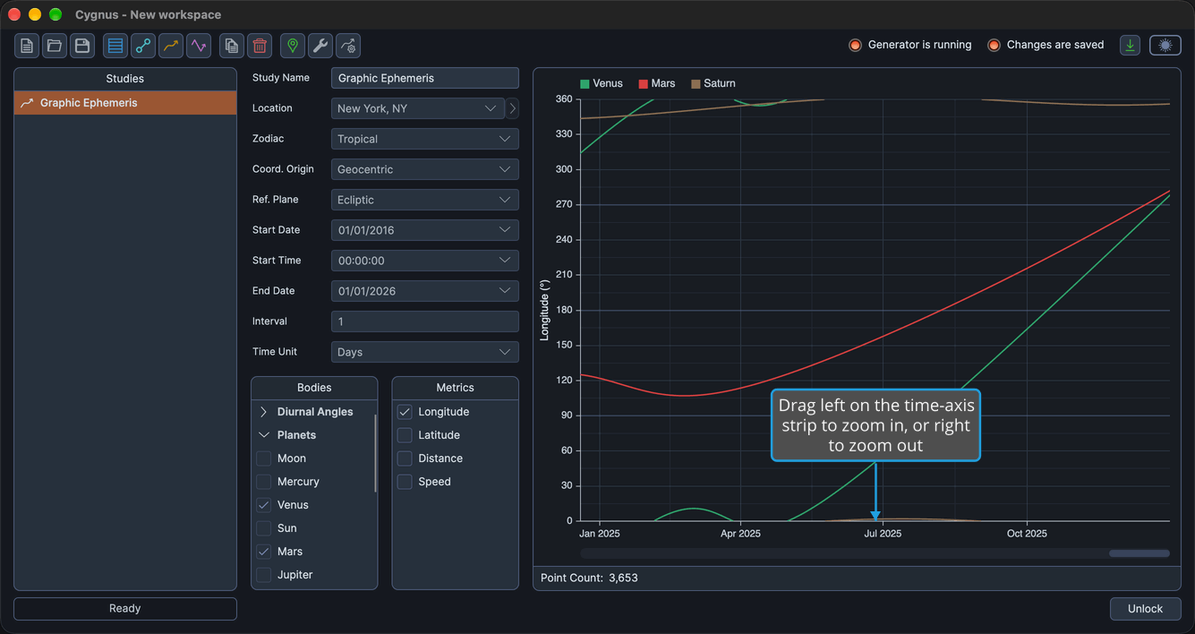Check the Mercury body checkbox
The width and height of the screenshot is (1195, 634).
pos(264,482)
